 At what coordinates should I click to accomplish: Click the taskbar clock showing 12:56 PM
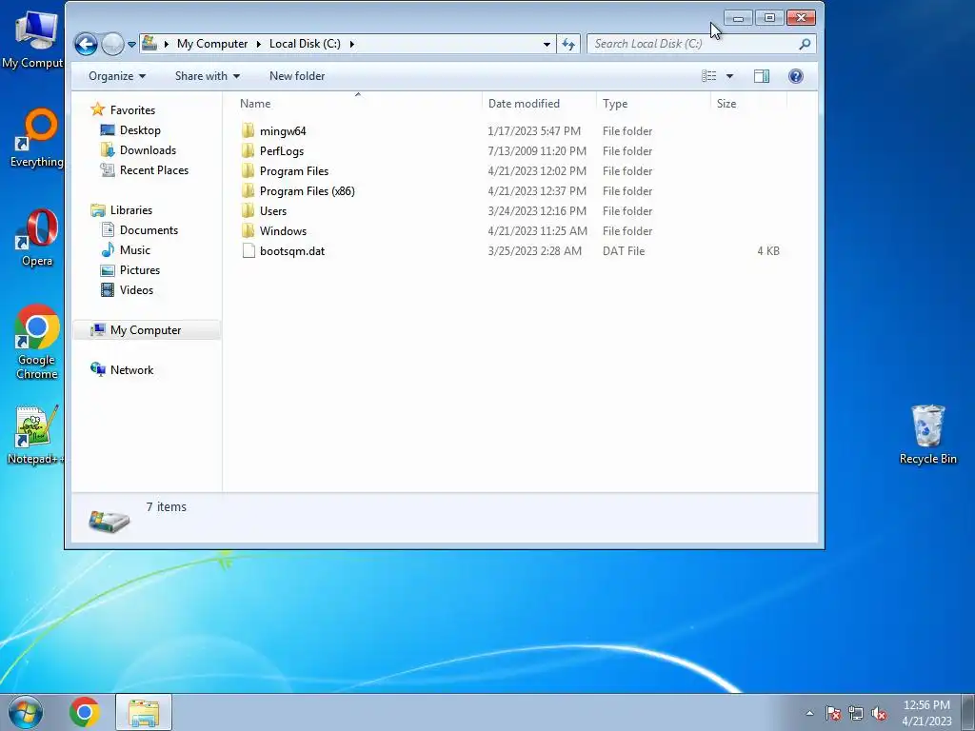tap(926, 713)
